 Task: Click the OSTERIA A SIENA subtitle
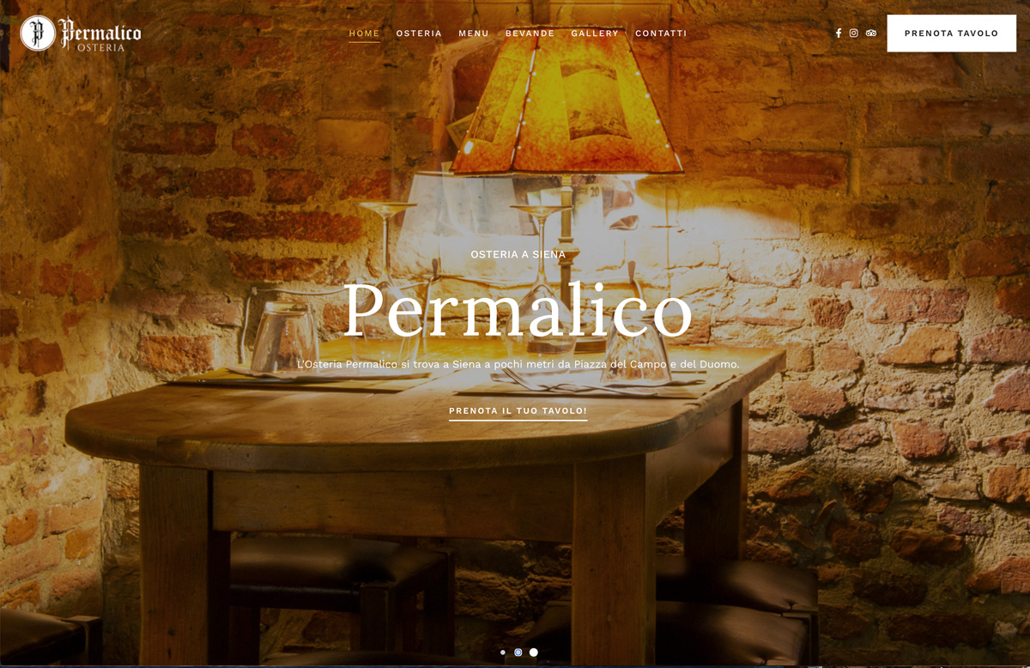tap(518, 255)
